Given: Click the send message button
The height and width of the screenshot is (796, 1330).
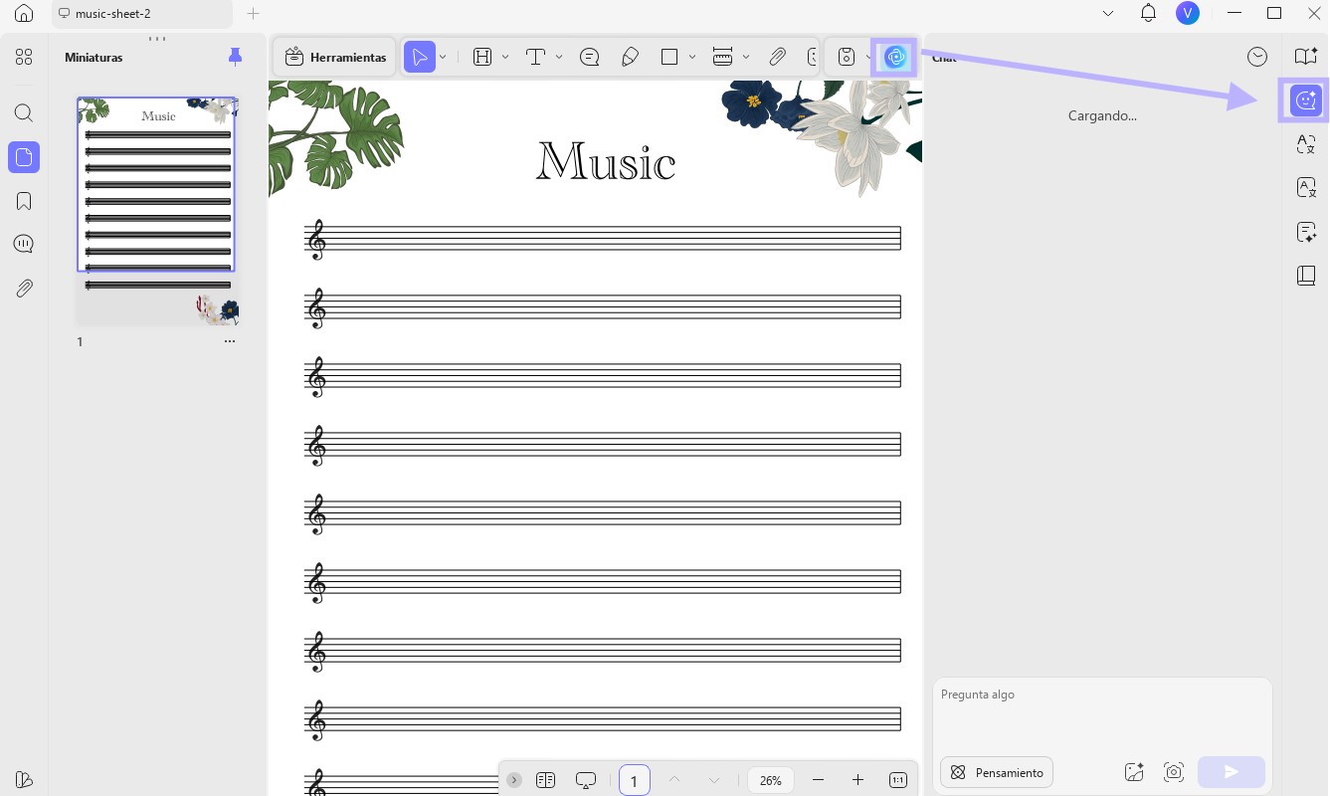Looking at the screenshot, I should [1232, 772].
